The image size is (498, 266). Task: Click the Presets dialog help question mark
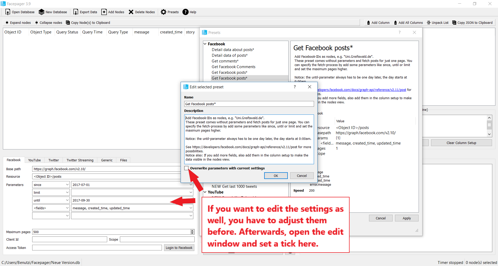(x=400, y=32)
